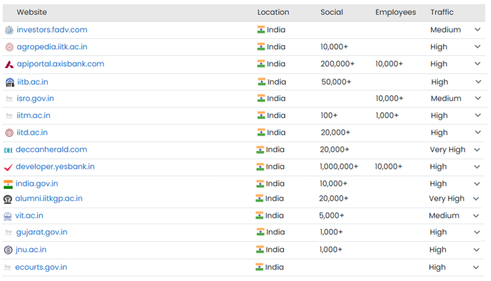
Task: Sort by the Traffic column header
Action: 441,12
